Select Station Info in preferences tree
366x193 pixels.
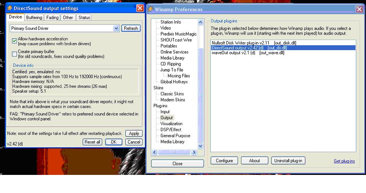(171, 22)
